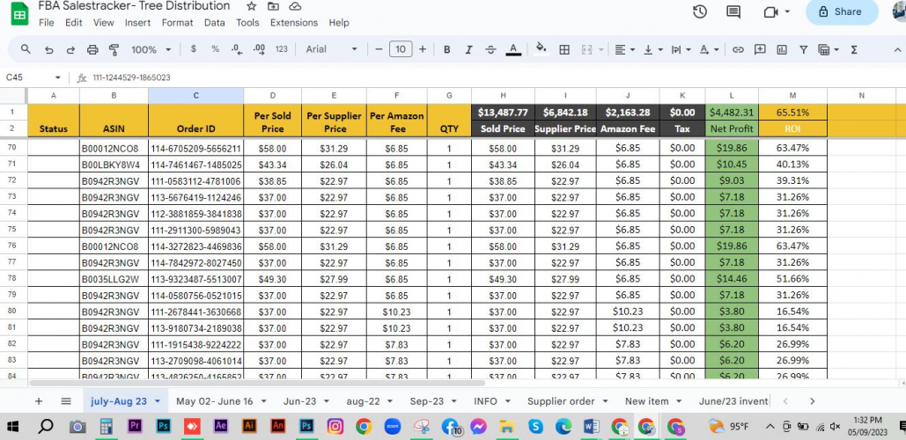Image resolution: width=906 pixels, height=440 pixels.
Task: Create a filter
Action: point(803,49)
